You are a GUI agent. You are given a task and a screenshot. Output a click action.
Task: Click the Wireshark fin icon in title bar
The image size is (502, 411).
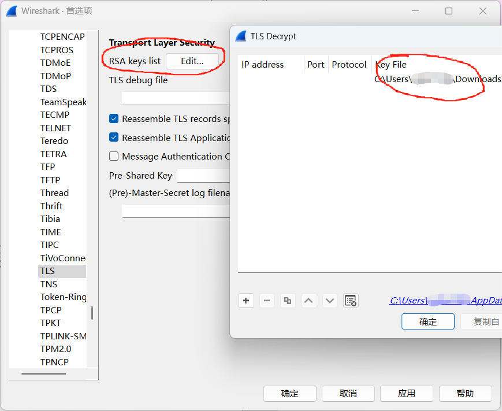pyautogui.click(x=12, y=11)
